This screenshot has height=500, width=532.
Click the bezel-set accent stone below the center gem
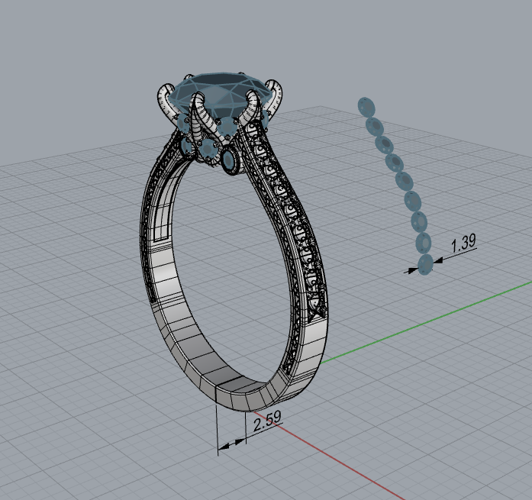pos(228,159)
